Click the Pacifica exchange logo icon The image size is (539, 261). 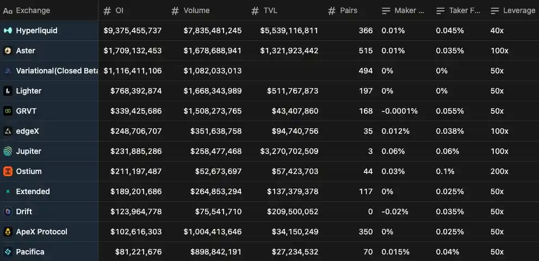coord(8,252)
